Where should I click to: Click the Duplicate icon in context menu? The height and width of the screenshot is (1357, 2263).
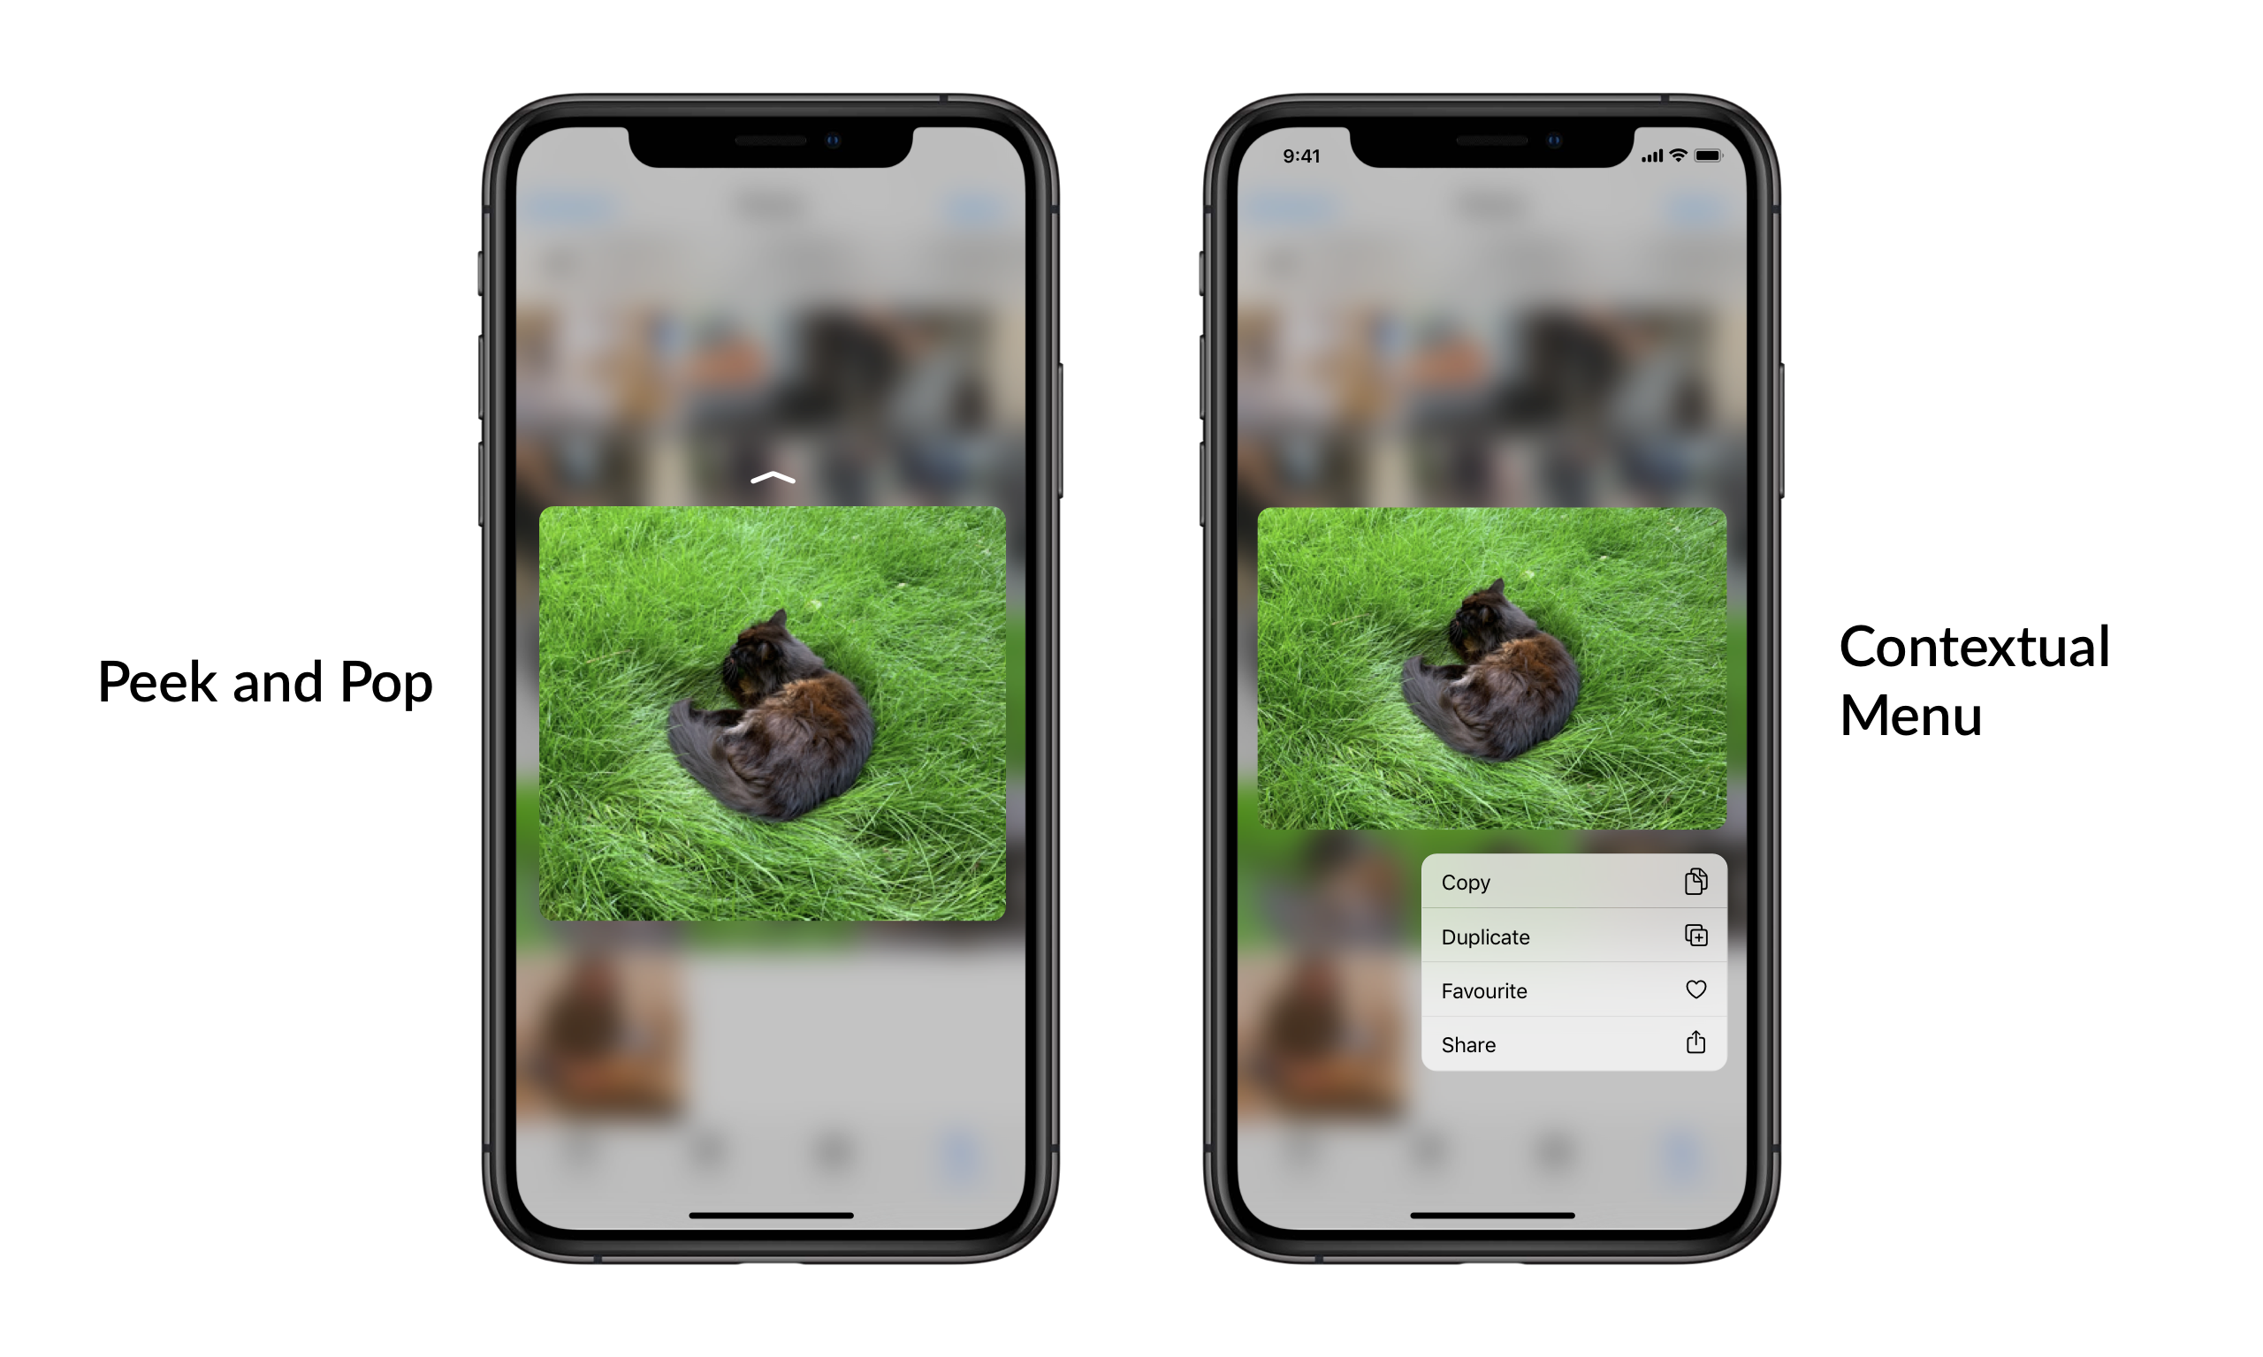tap(1697, 936)
